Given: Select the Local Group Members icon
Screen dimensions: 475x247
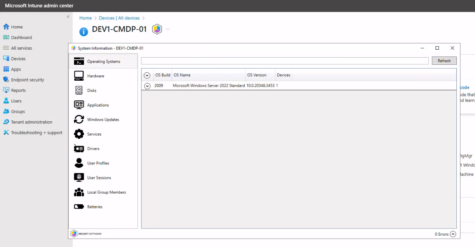Looking at the screenshot, I should pos(79,192).
